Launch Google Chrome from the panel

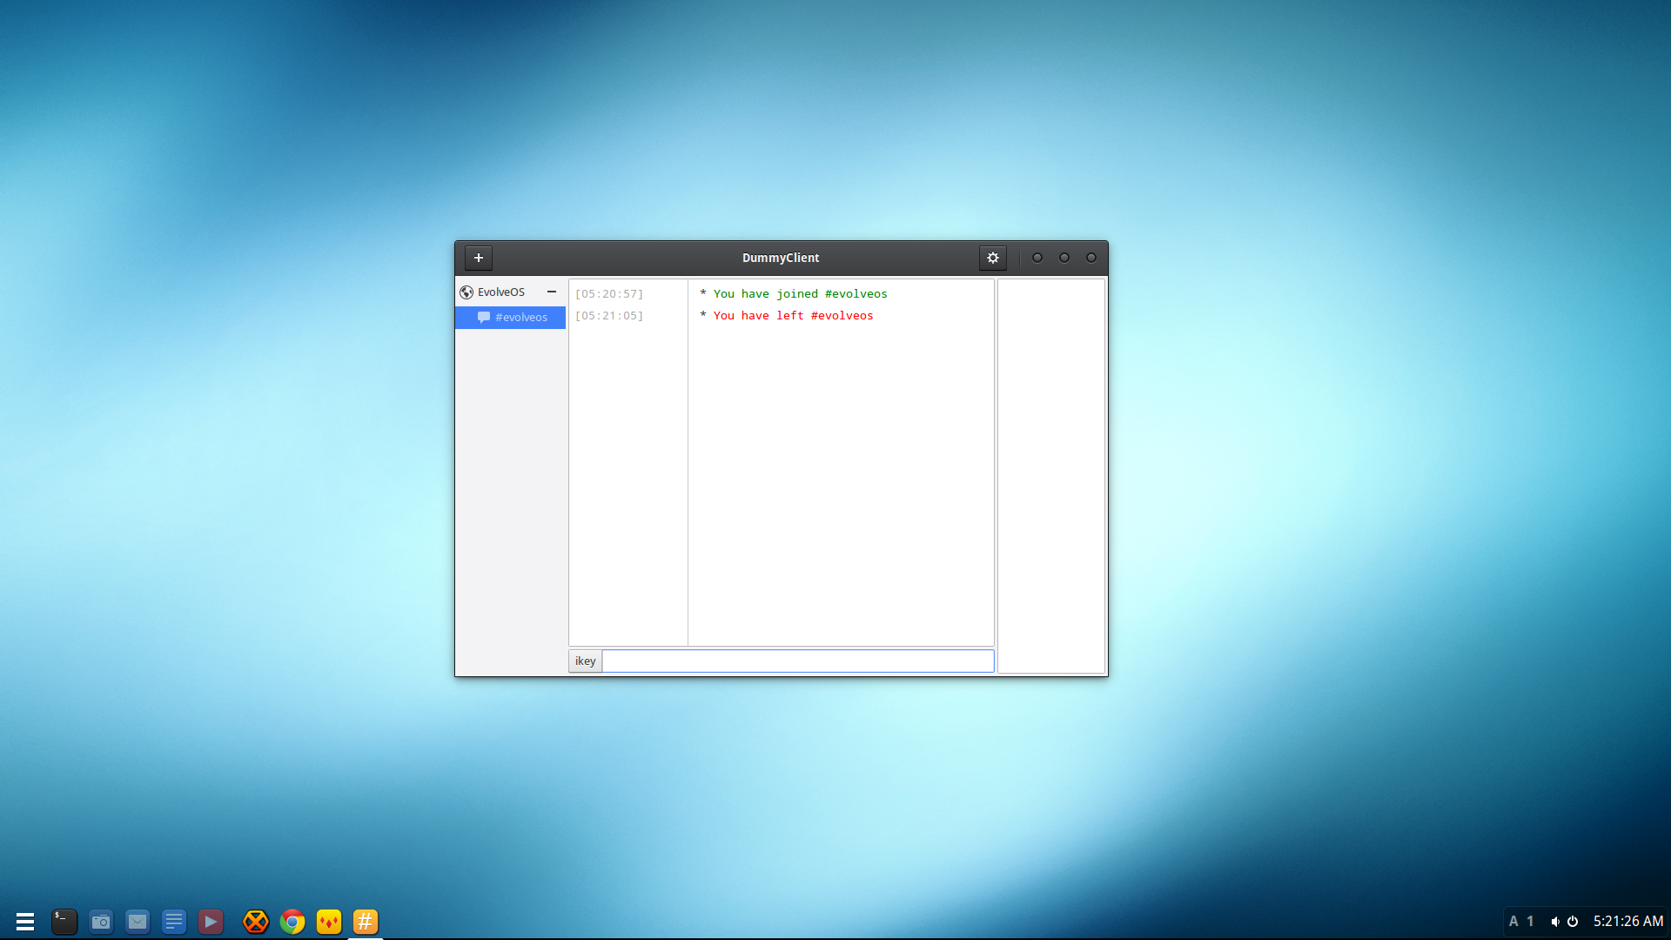tap(292, 922)
